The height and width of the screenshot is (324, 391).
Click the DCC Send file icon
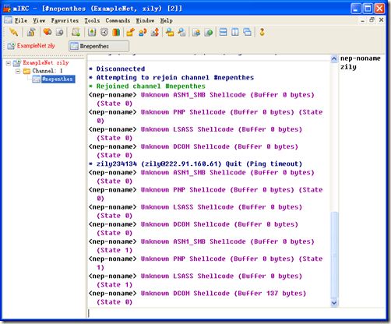[x=130, y=32]
